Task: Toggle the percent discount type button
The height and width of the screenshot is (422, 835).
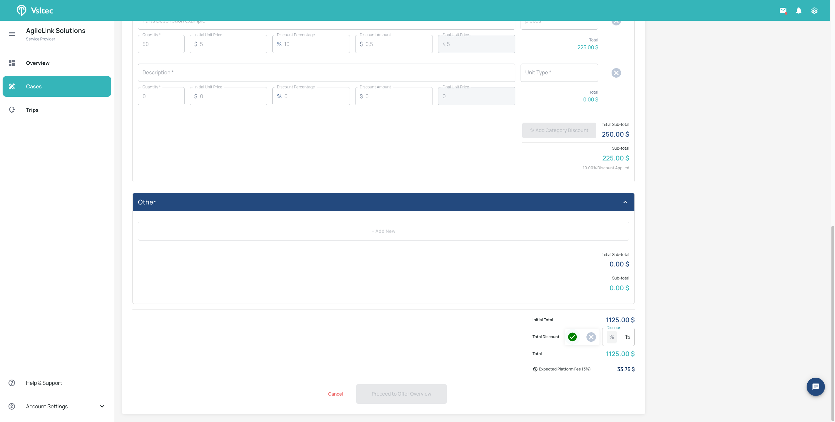Action: [612, 337]
